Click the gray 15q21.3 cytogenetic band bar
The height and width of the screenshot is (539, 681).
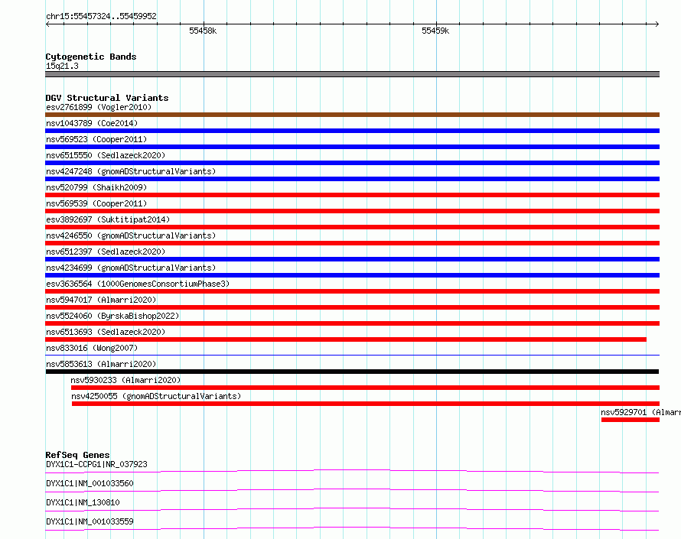pyautogui.click(x=352, y=74)
